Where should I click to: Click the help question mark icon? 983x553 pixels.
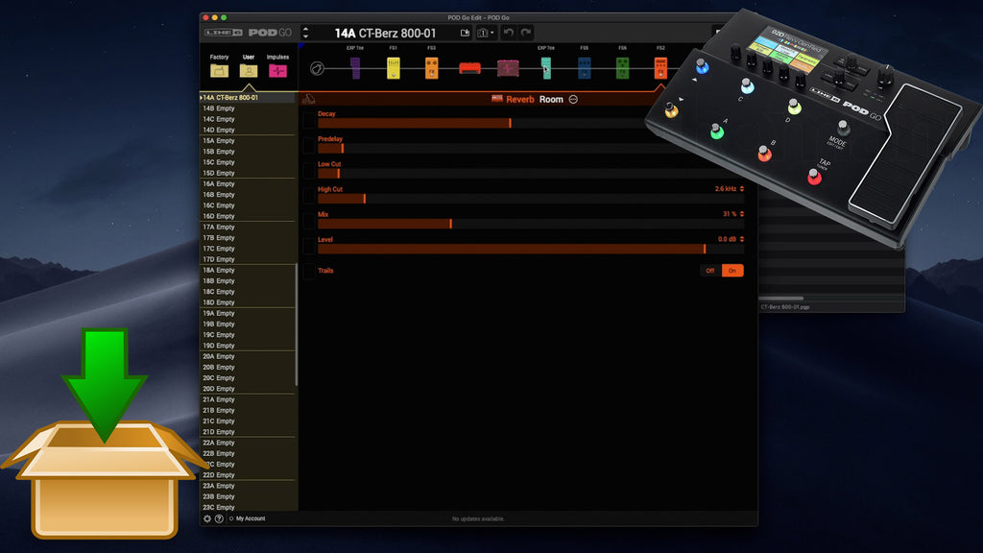click(x=219, y=518)
